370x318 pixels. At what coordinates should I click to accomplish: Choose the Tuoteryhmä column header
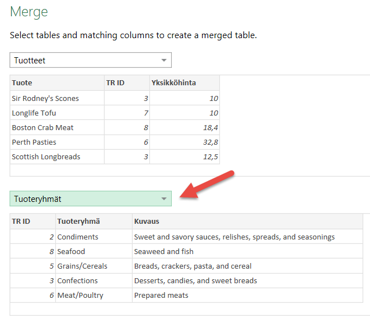tap(93, 221)
